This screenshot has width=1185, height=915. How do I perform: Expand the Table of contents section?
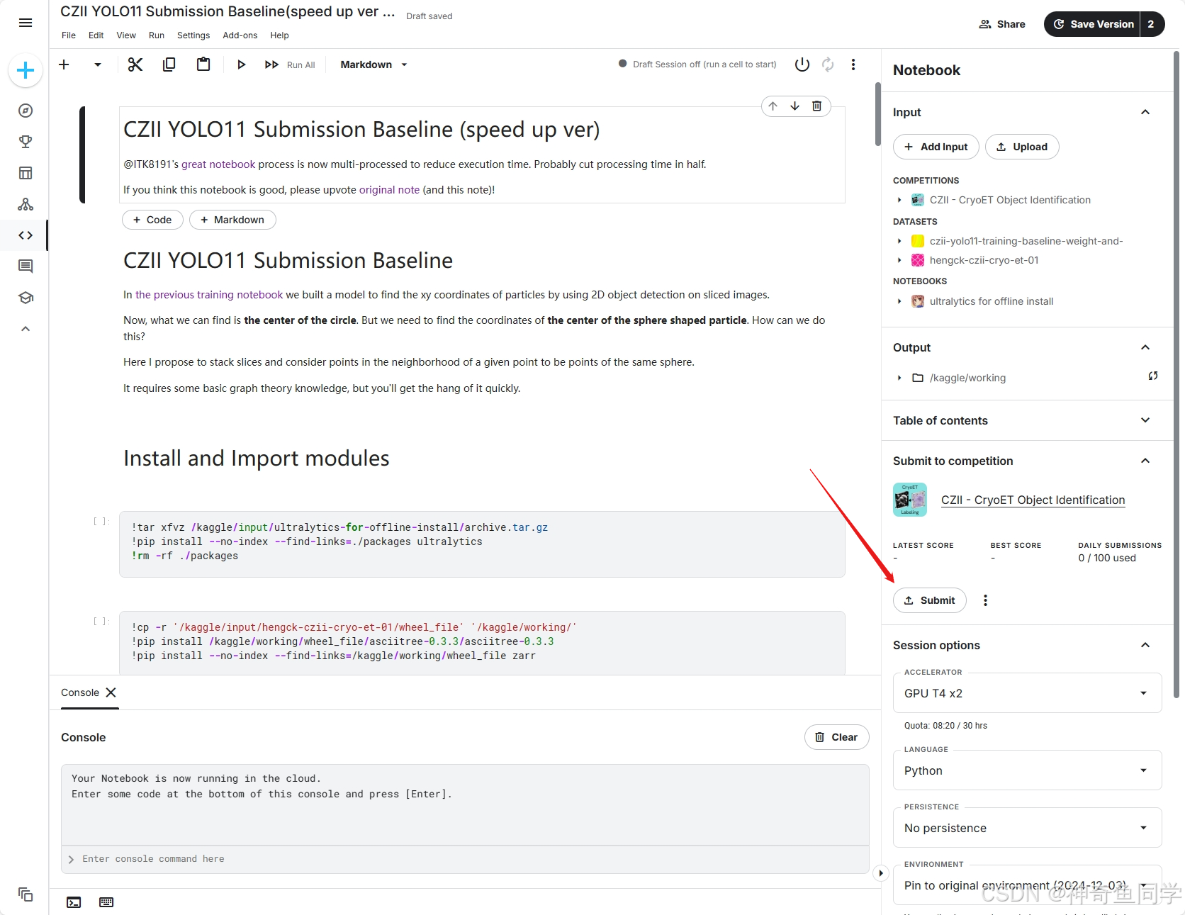tap(1145, 420)
